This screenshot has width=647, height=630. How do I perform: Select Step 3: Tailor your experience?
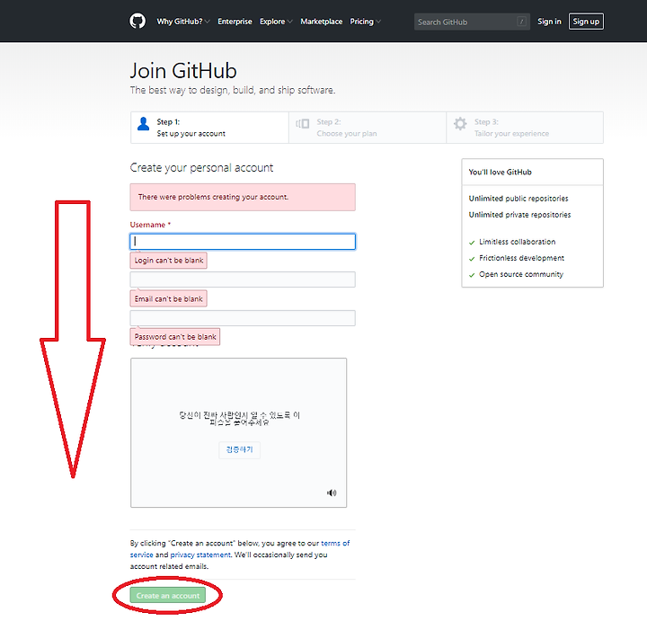(525, 128)
